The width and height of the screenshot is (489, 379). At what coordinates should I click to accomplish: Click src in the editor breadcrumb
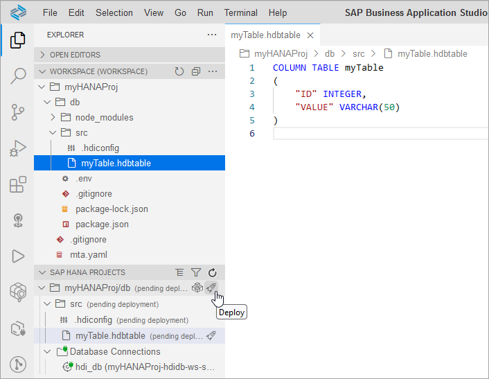click(x=359, y=54)
